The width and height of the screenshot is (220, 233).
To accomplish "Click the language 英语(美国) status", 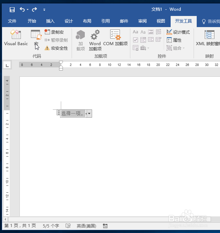I will click(86, 226).
